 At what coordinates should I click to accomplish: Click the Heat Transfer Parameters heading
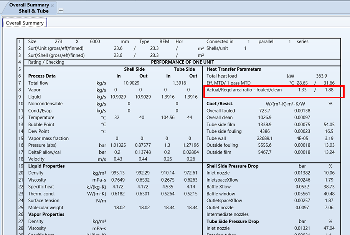click(234, 69)
